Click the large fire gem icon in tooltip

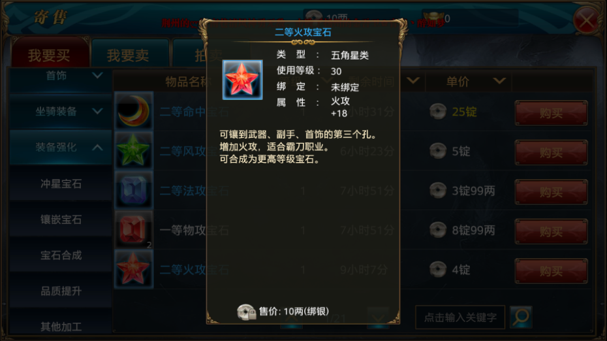242,80
